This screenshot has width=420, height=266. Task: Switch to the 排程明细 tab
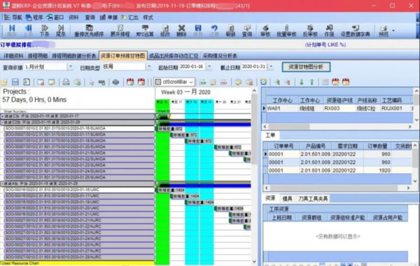coord(38,56)
